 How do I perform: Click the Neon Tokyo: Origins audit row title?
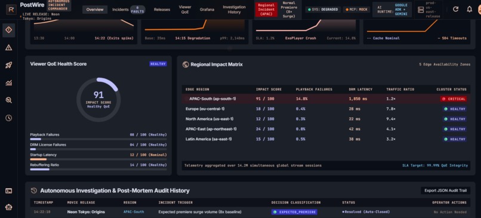(86, 212)
